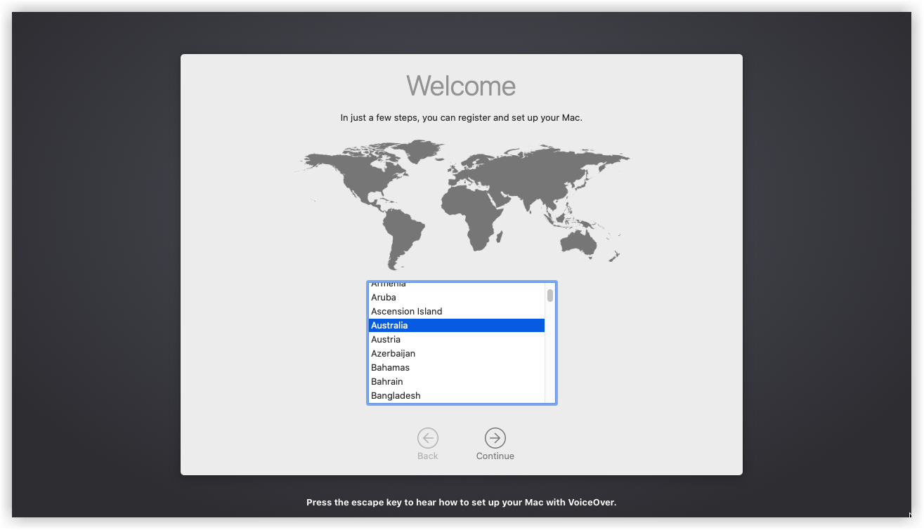
Task: Click the country list scrollbar thumb
Action: pos(550,296)
